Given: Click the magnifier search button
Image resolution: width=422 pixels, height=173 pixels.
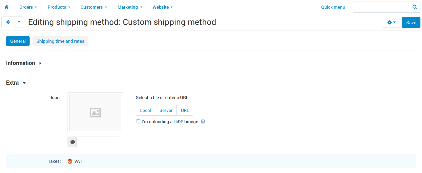Looking at the screenshot, I should tap(415, 7).
